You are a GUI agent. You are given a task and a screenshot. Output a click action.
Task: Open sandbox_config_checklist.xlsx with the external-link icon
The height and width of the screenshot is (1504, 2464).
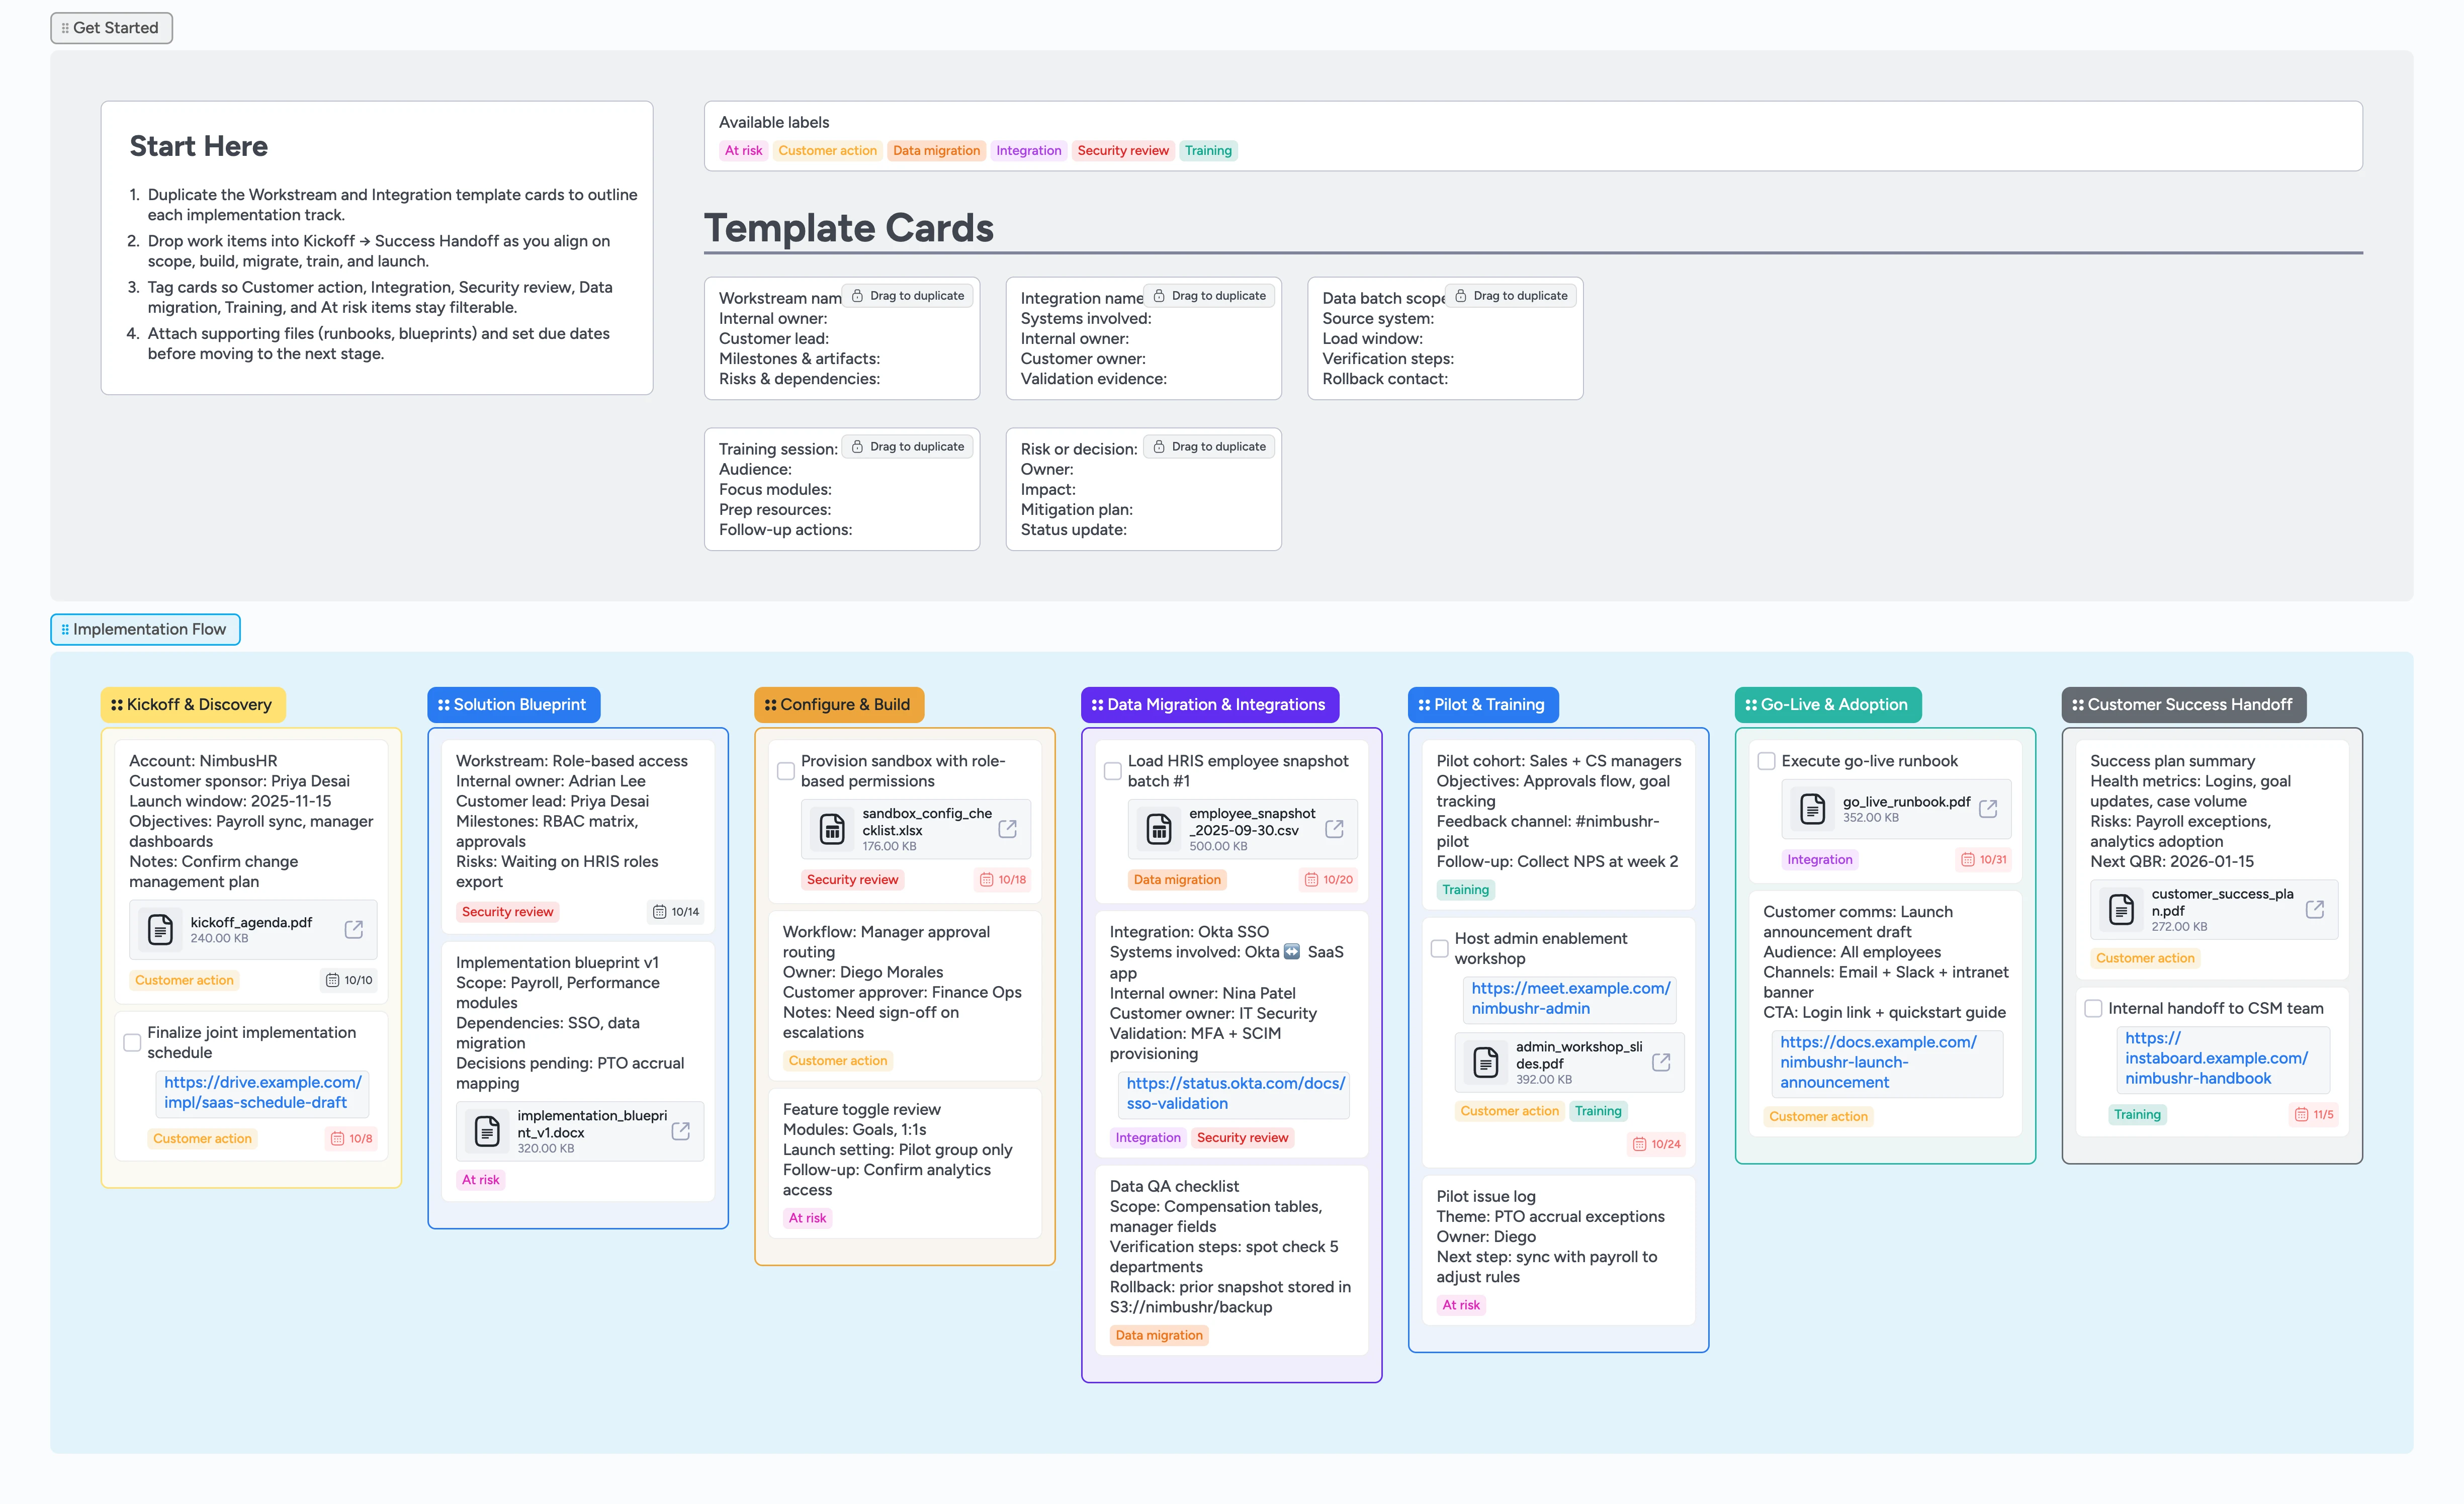point(1007,828)
